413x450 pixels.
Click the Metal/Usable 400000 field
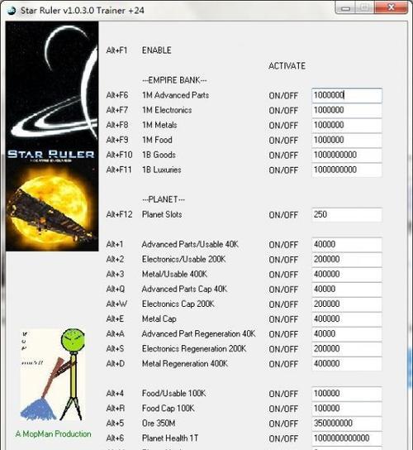(347, 275)
